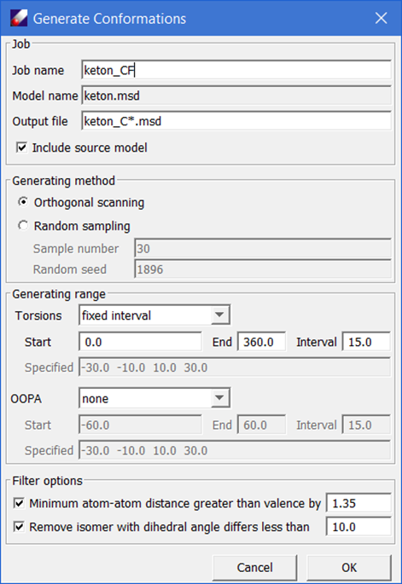This screenshot has width=402, height=584.
Task: Click the Torsions Specified values field
Action: 235,367
